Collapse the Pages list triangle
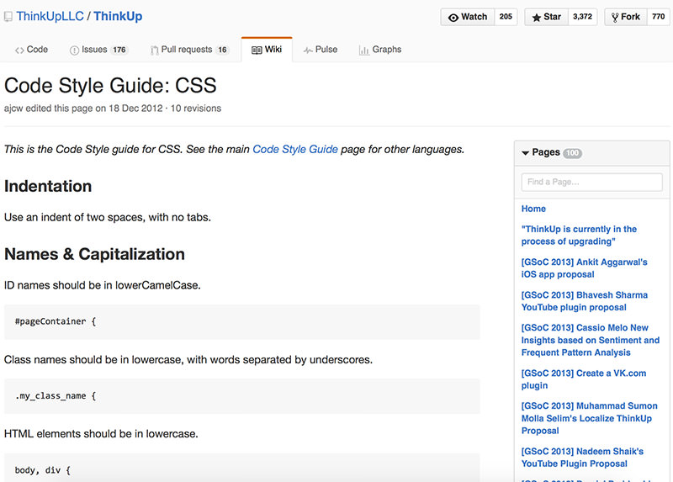Viewport: 673px width, 482px height. point(525,153)
